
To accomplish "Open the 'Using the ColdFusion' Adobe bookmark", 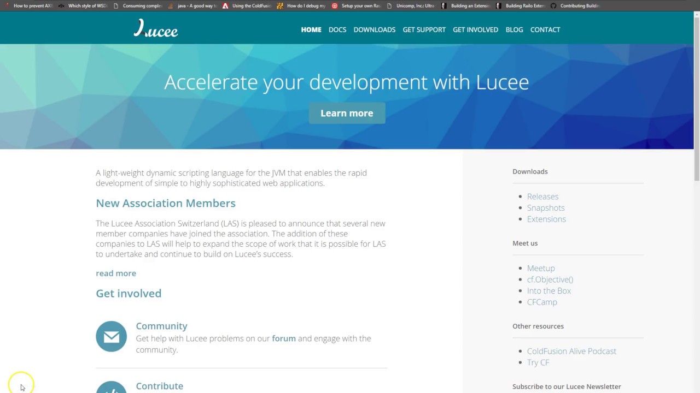I will pos(247,5).
